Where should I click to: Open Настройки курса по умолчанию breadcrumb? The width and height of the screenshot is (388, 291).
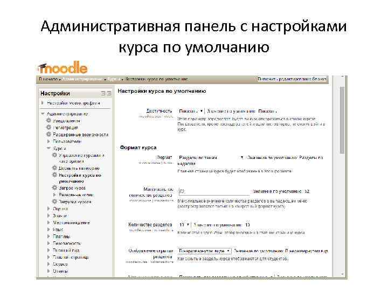pyautogui.click(x=156, y=79)
